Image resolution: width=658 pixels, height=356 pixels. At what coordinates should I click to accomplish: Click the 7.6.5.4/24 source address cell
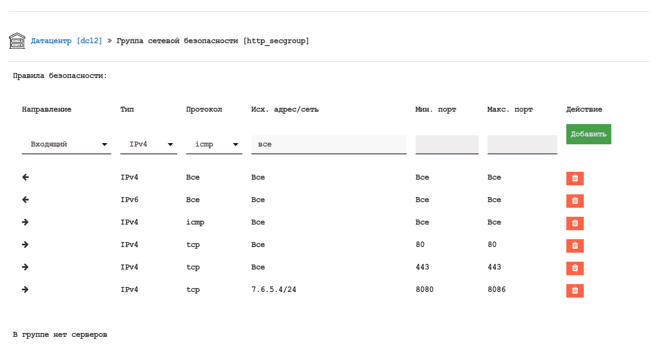(x=273, y=290)
